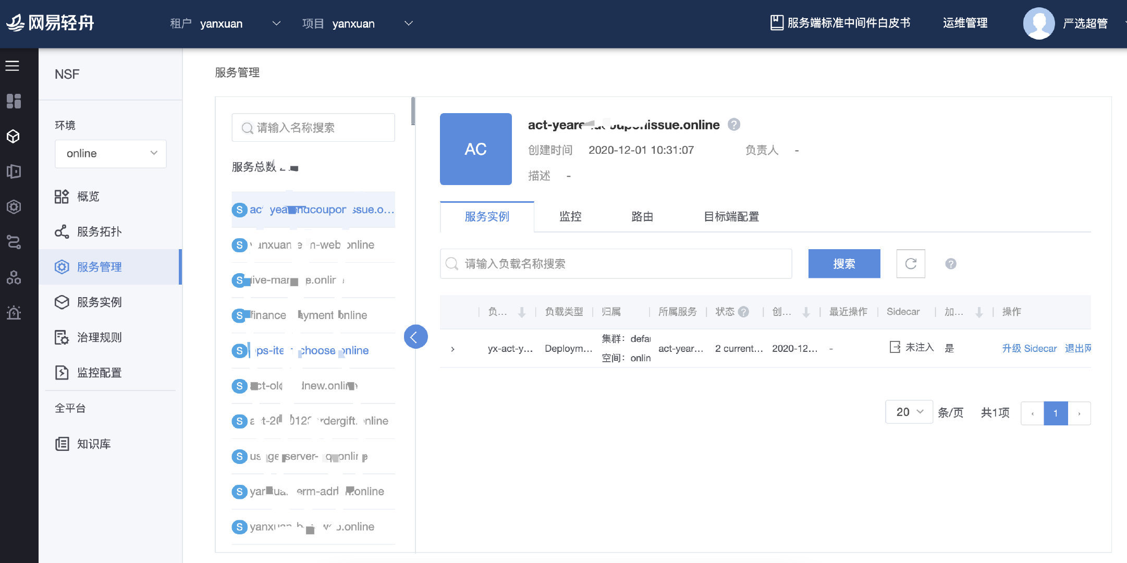Click the blue collapse panel arrow button
Viewport: 1127px width, 563px height.
click(x=415, y=337)
